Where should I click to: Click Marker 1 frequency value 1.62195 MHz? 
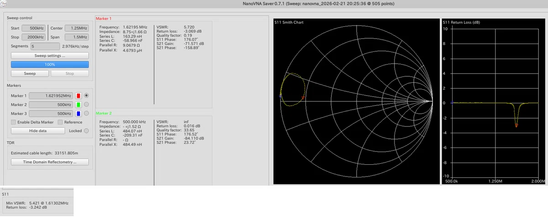135,27
